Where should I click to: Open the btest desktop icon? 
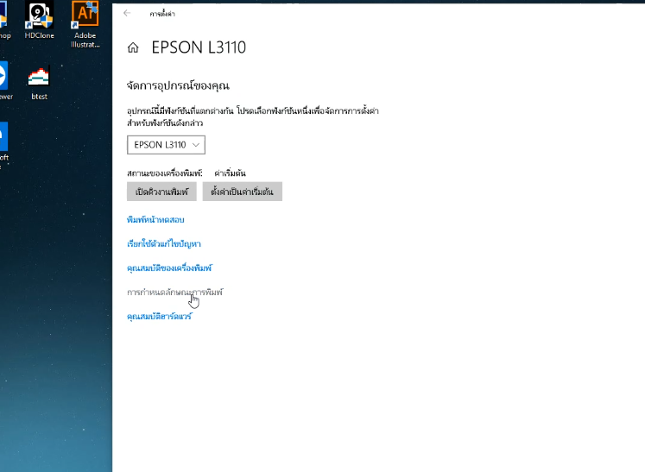39,83
